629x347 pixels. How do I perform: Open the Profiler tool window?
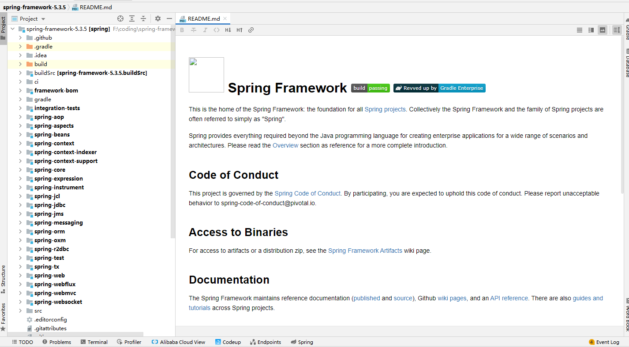[129, 342]
